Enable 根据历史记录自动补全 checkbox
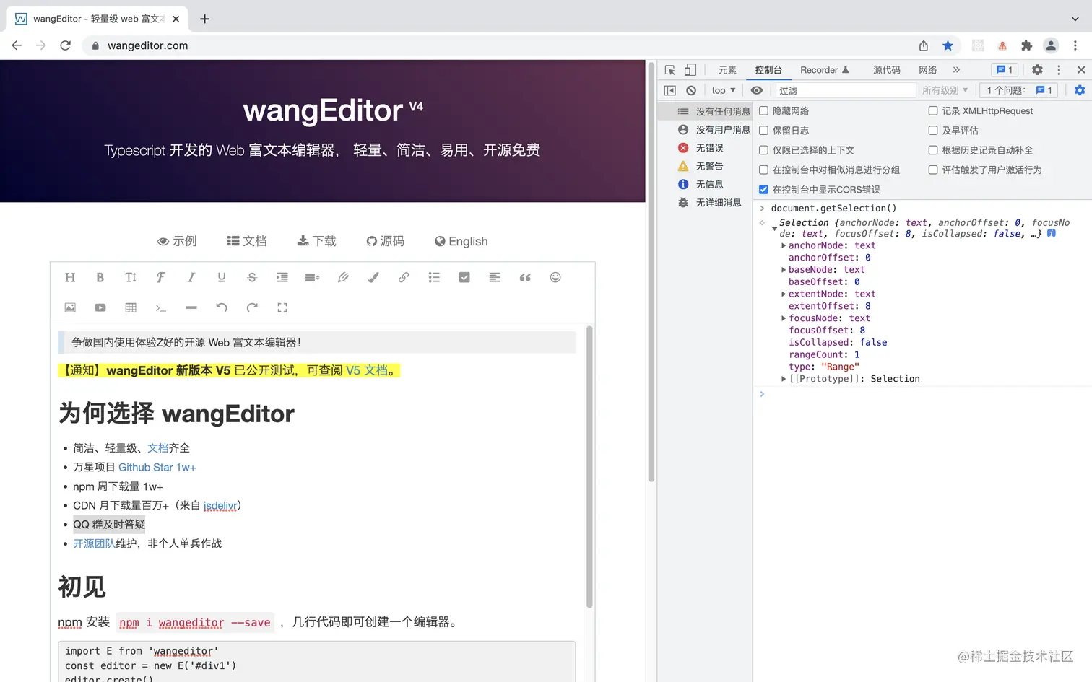The width and height of the screenshot is (1092, 682). [933, 150]
